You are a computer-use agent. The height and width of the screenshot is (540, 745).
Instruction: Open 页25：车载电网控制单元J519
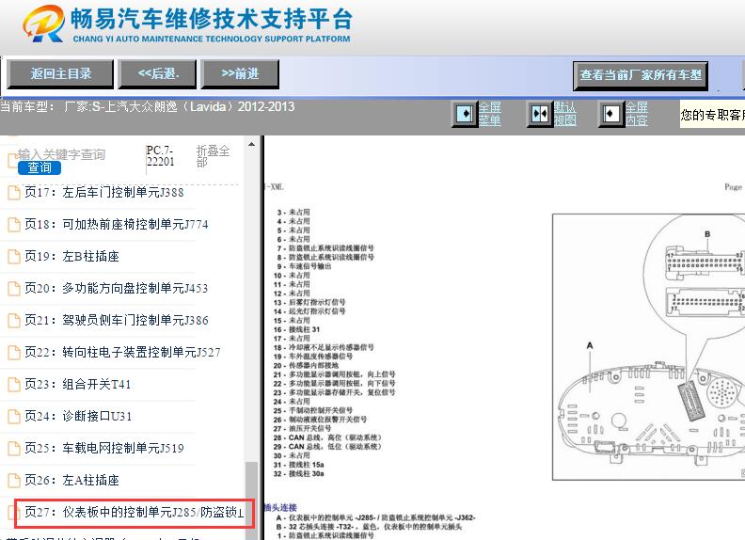[x=104, y=448]
